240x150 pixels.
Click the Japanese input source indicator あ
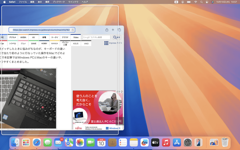[x=176, y=2]
